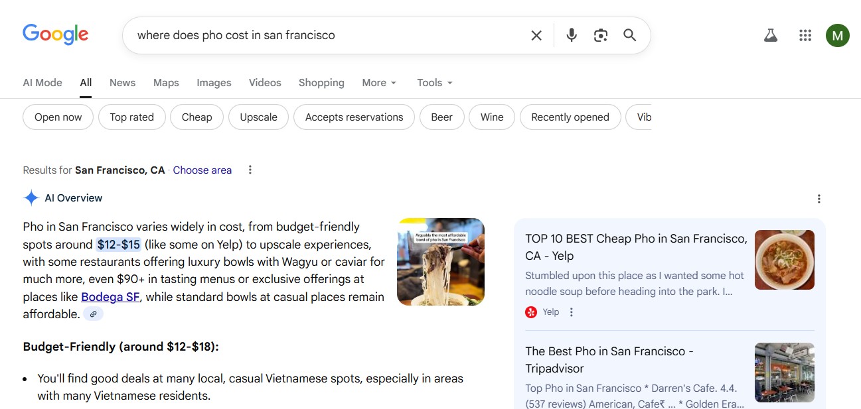Switch to the News tab

[x=122, y=83]
